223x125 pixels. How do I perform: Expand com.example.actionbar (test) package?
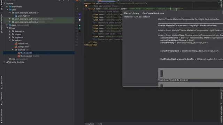[10, 22]
